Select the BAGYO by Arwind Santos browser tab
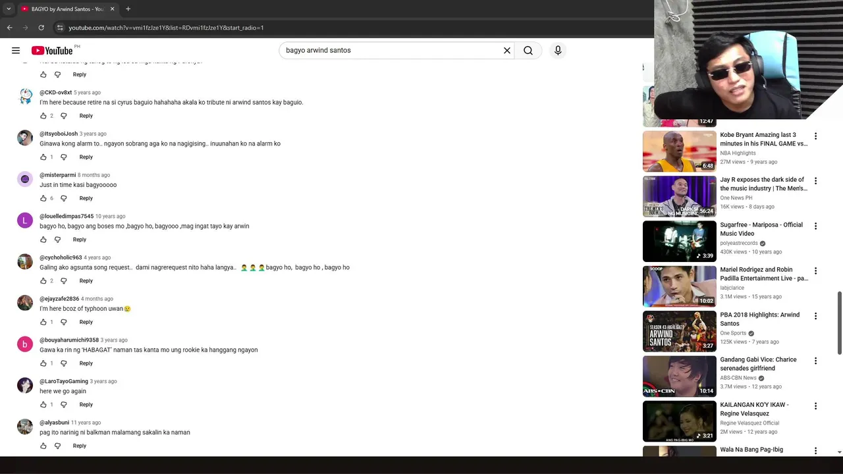Image resolution: width=843 pixels, height=474 pixels. point(68,9)
